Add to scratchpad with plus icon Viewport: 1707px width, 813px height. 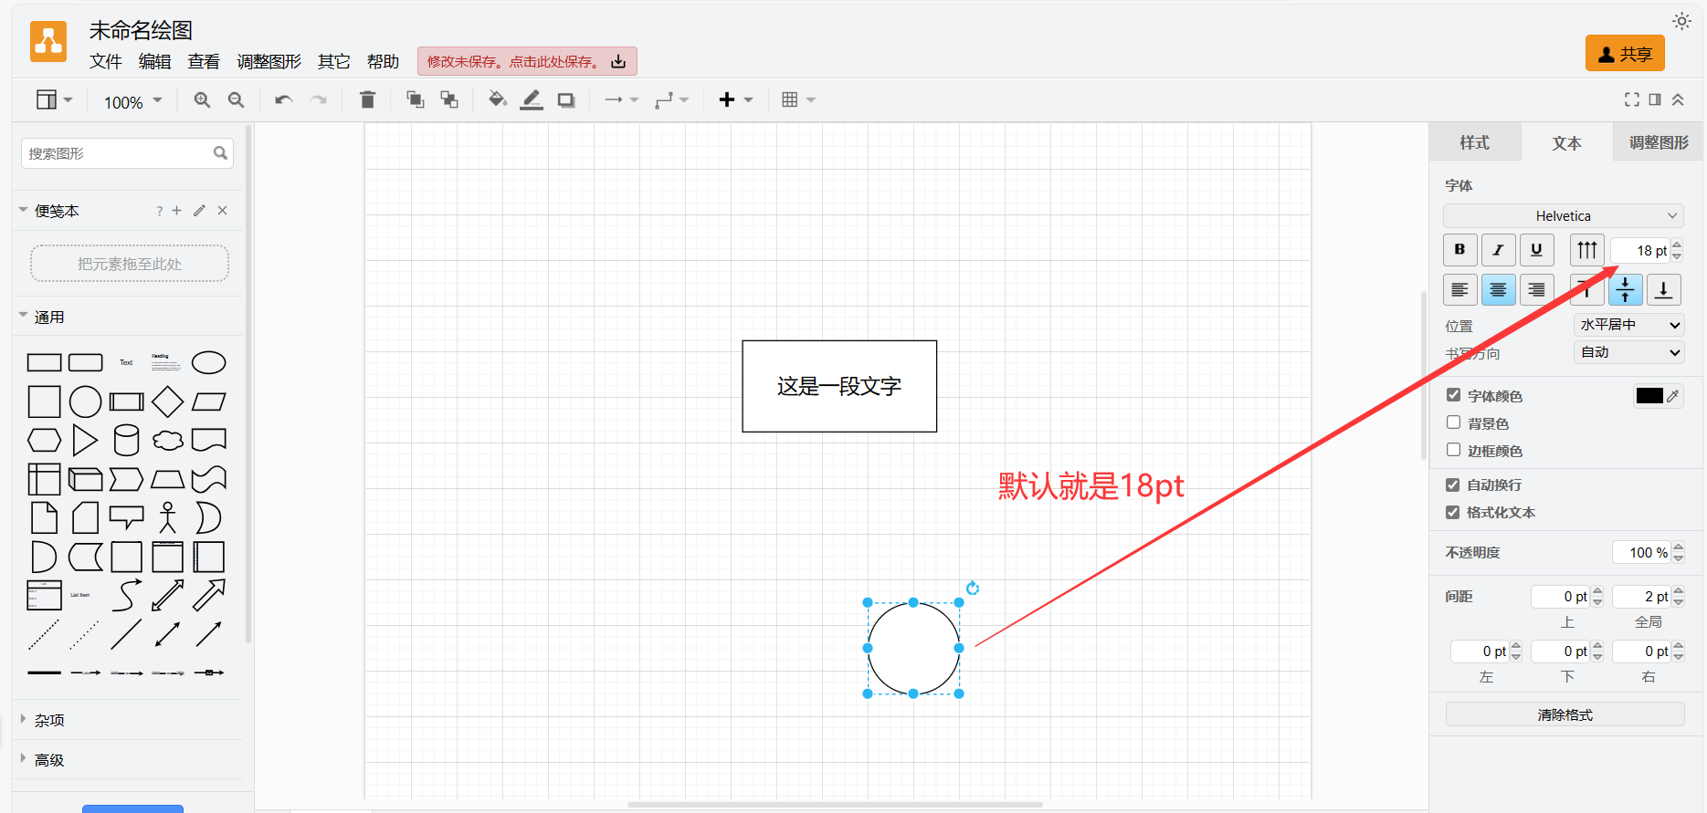click(x=176, y=211)
